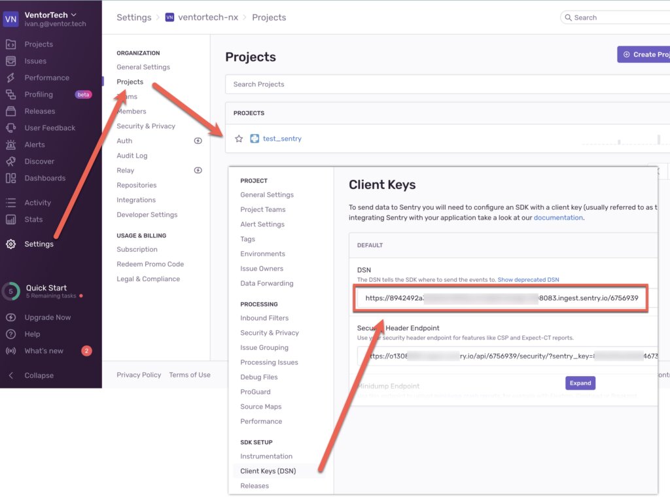This screenshot has height=497, width=670.
Task: Click the test_sentry platform icon
Action: coord(255,139)
